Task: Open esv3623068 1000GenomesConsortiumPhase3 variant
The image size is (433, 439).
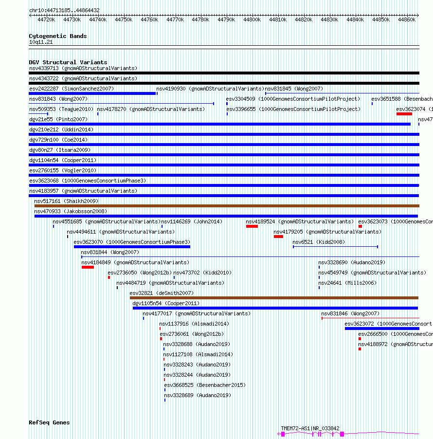Action: [x=88, y=181]
